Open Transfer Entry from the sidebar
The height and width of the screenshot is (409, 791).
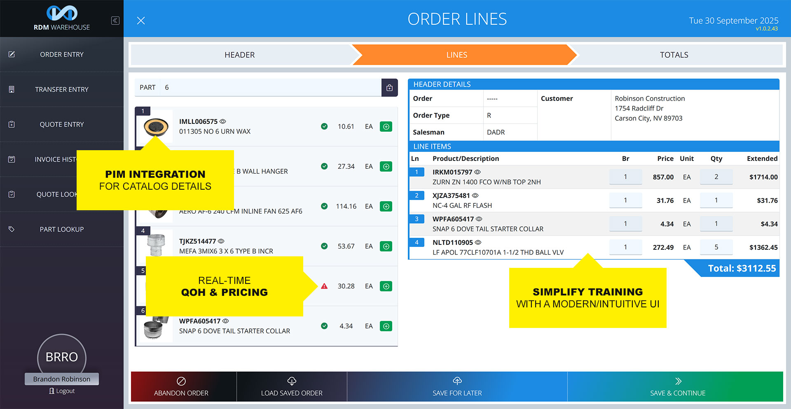(62, 89)
